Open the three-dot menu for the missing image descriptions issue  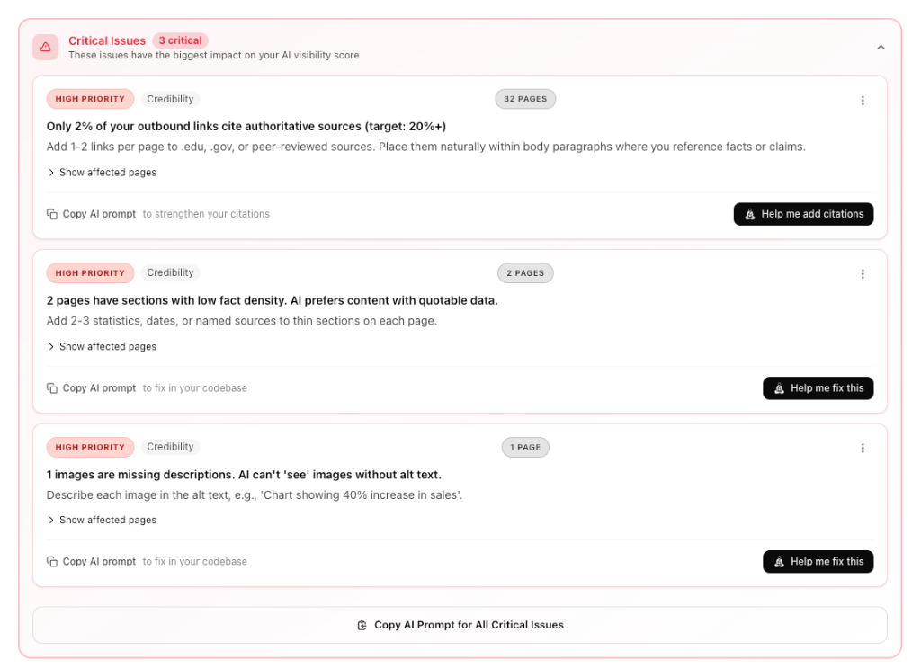[863, 448]
